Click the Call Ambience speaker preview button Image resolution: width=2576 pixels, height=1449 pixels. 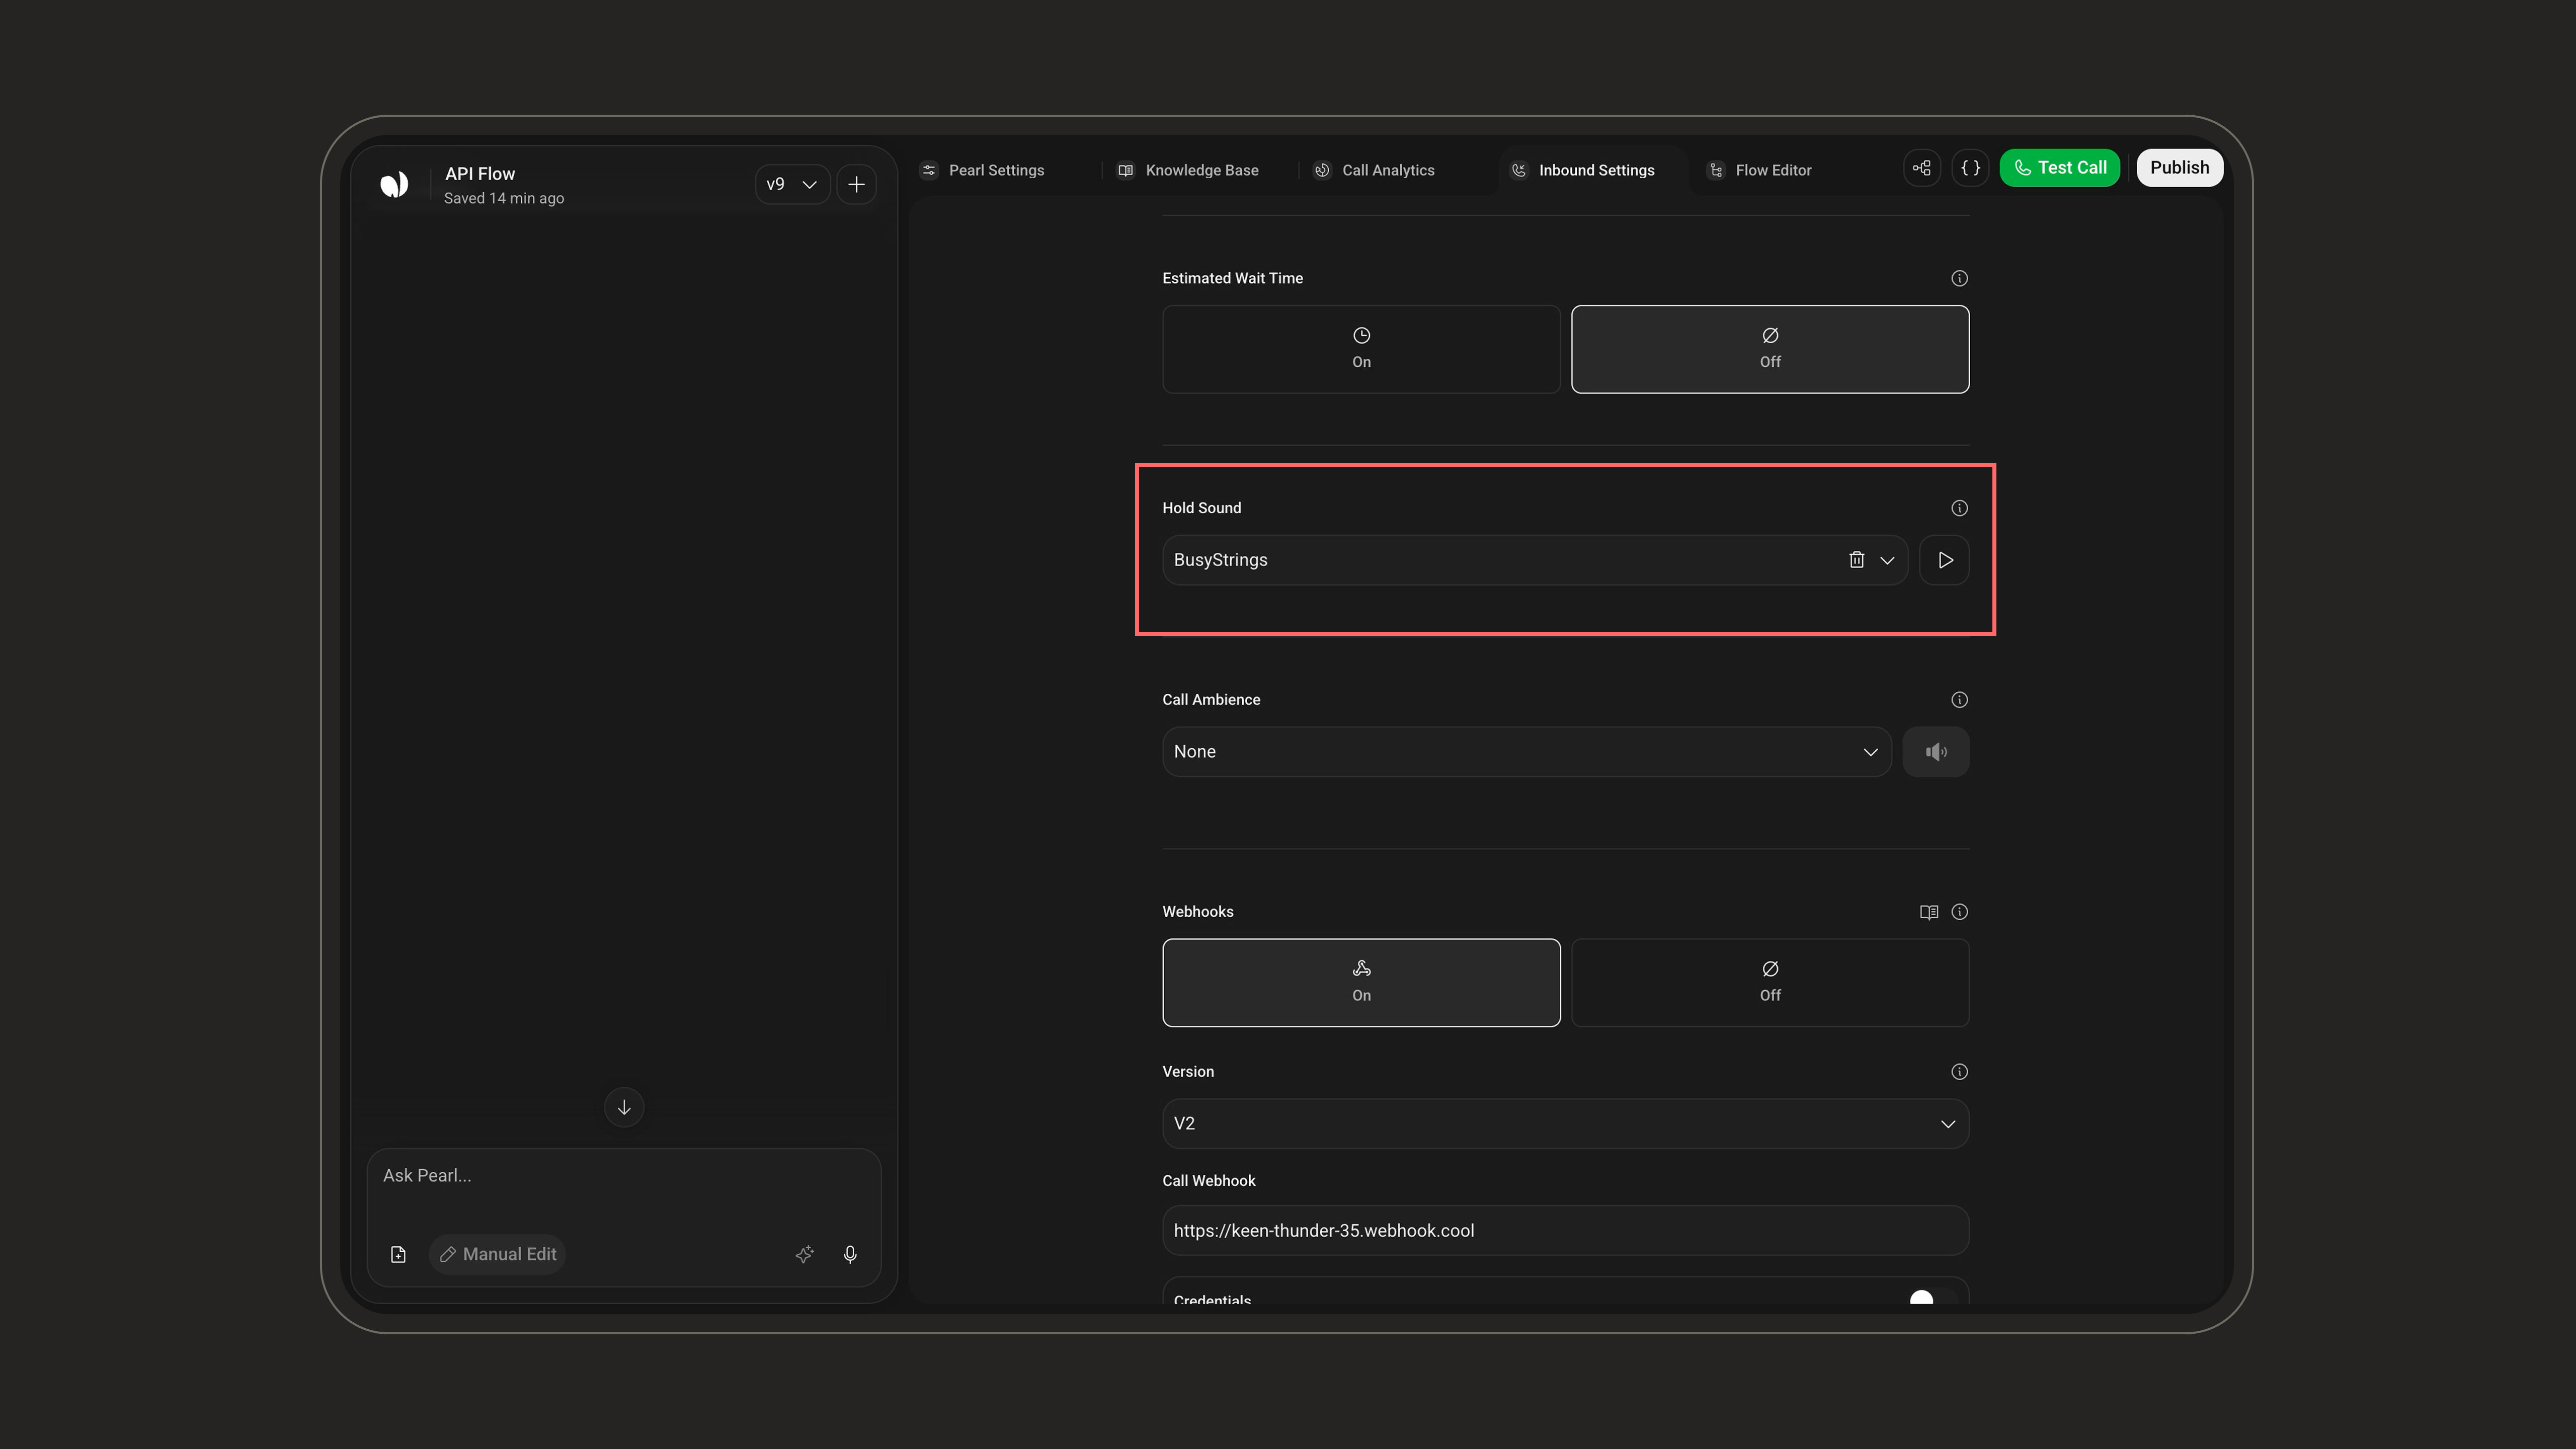[1935, 752]
